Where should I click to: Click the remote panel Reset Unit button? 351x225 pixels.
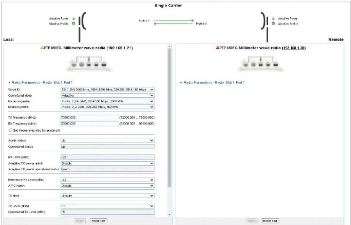tap(270, 221)
